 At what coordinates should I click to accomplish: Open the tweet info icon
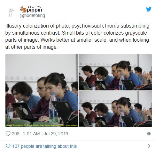pyautogui.click(x=149, y=134)
